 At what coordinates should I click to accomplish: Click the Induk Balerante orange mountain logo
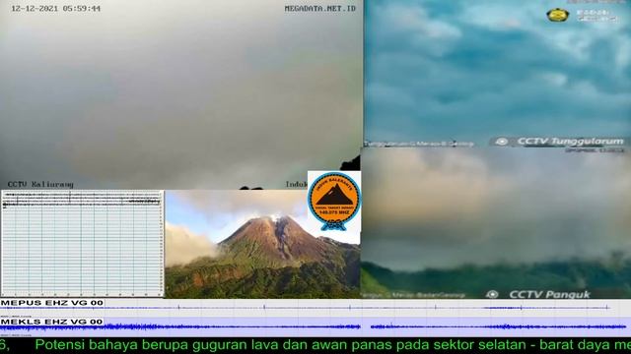click(x=334, y=201)
